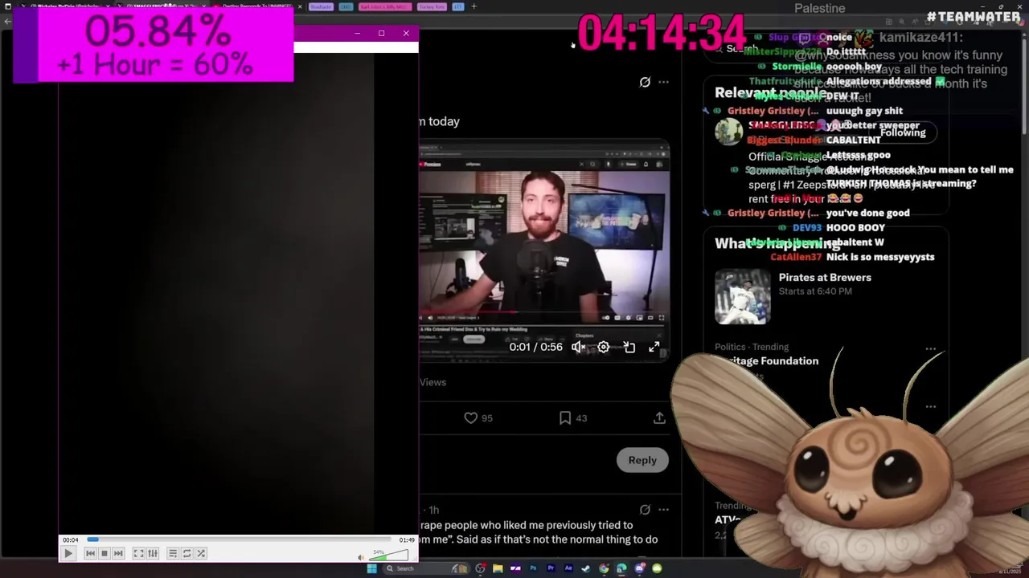Open the Grok icon on the main post

(645, 82)
